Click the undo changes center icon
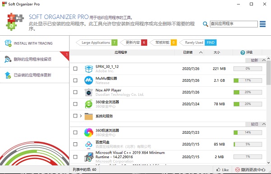This screenshot has height=174, width=271. (x=238, y=169)
